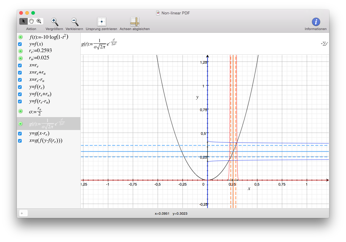The image size is (346, 242).
Task: Select the y=g(x-rₑ) equation row
Action: coord(48,133)
